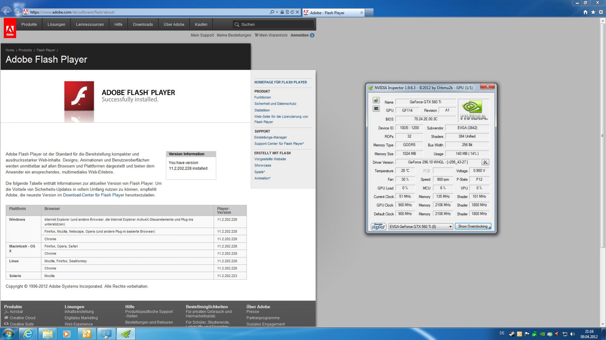Open driver profile settings wrench icon
Image resolution: width=606 pixels, height=340 pixels.
pos(485,162)
